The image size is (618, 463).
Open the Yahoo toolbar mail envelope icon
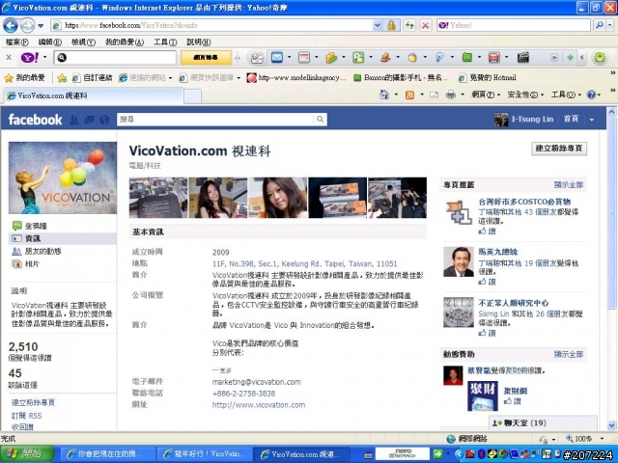277,58
